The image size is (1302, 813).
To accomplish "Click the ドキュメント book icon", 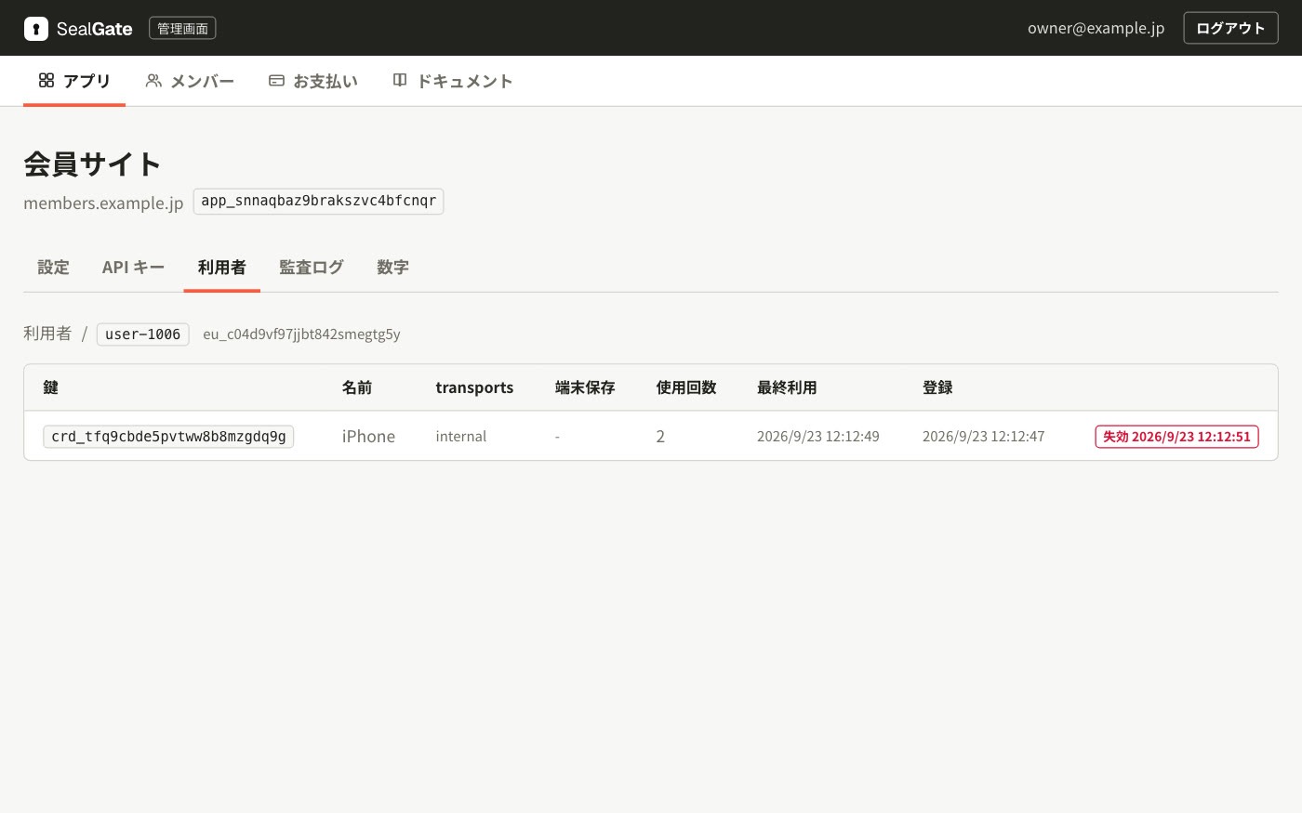I will (400, 81).
